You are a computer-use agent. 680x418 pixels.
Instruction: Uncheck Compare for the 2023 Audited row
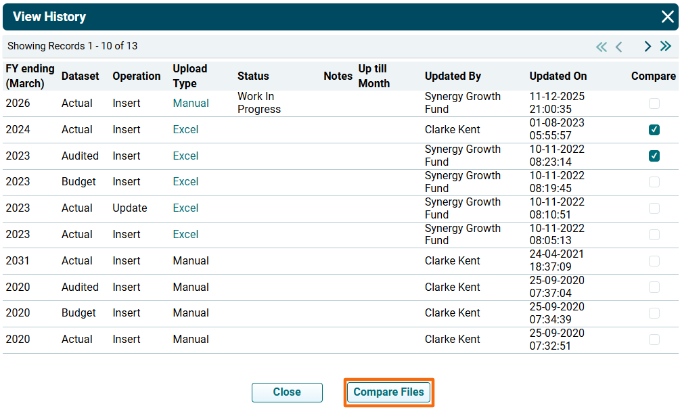[654, 156]
